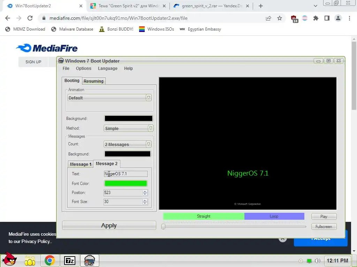Open 7-Zip from the taskbar
The image size is (357, 267).
pos(70,260)
